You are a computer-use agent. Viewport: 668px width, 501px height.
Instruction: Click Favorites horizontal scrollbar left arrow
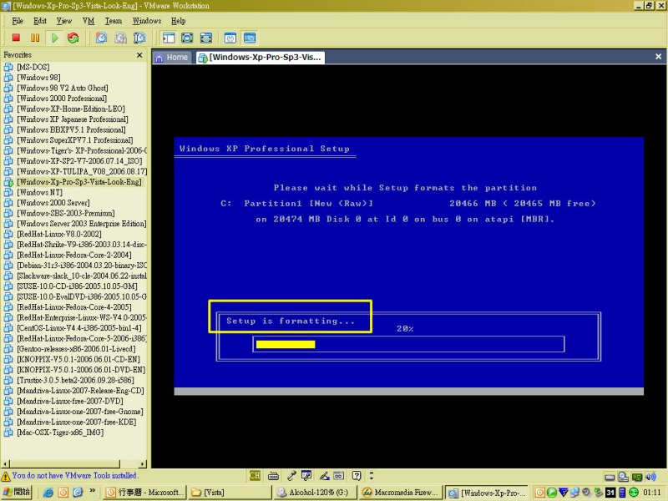pyautogui.click(x=5, y=464)
